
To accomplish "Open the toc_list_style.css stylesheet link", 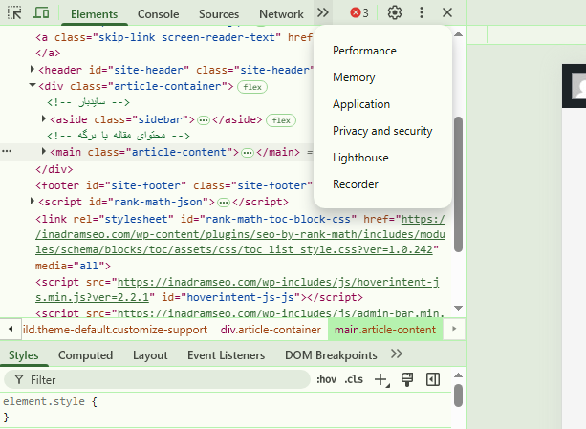I will pos(240,234).
